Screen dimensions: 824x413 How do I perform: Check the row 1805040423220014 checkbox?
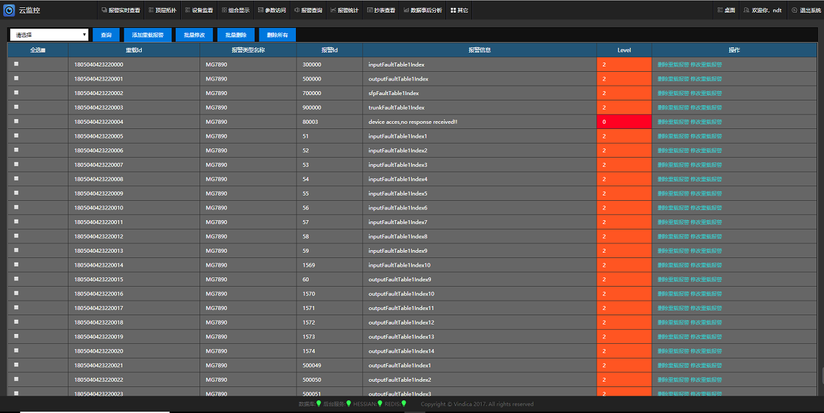pyautogui.click(x=16, y=264)
